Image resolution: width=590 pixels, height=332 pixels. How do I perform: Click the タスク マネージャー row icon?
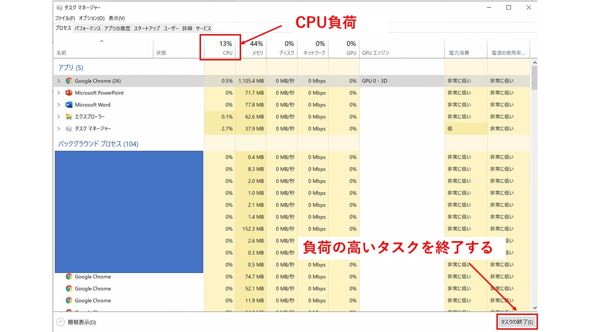pyautogui.click(x=69, y=129)
